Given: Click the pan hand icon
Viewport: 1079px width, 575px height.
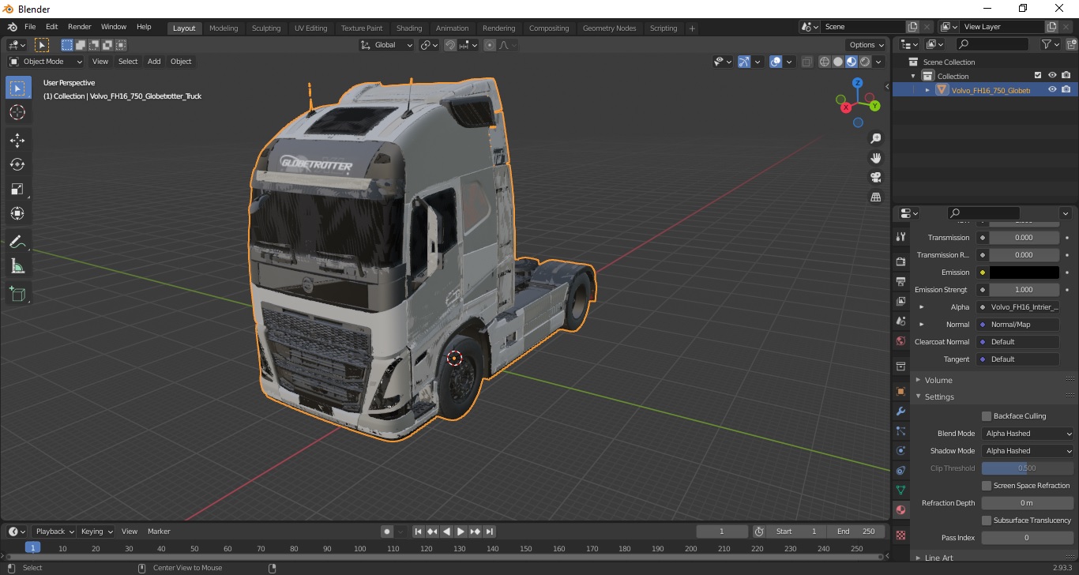Looking at the screenshot, I should point(875,158).
